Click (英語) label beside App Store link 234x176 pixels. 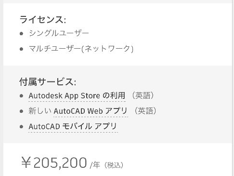143,95
